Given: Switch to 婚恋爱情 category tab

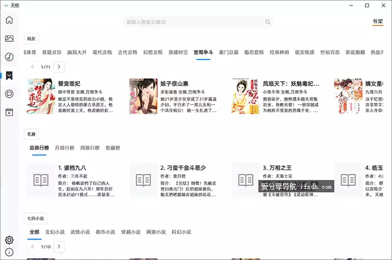Looking at the screenshot, I should click(254, 52).
